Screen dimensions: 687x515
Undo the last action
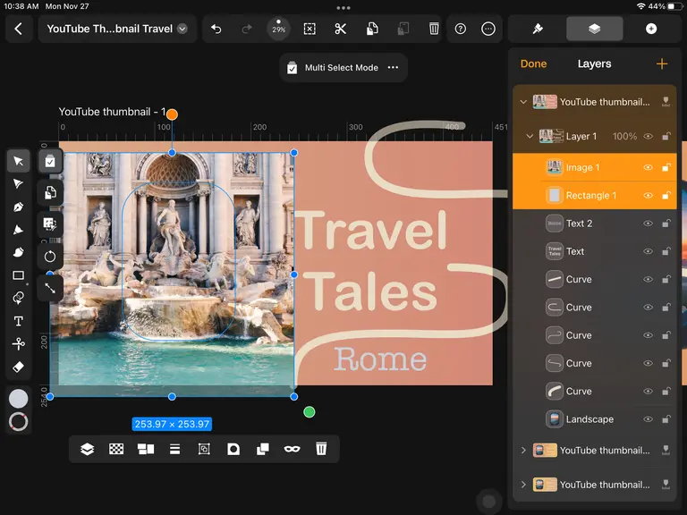[216, 29]
